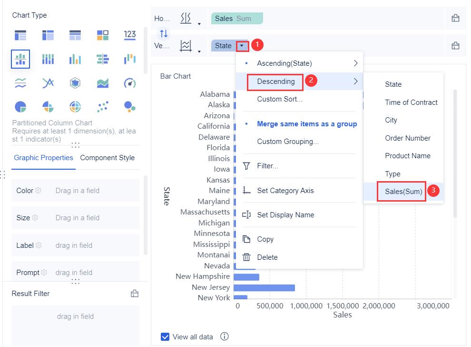Screen dimensions: 471x347
Task: Select the radar chart type icon
Action: coord(75,82)
